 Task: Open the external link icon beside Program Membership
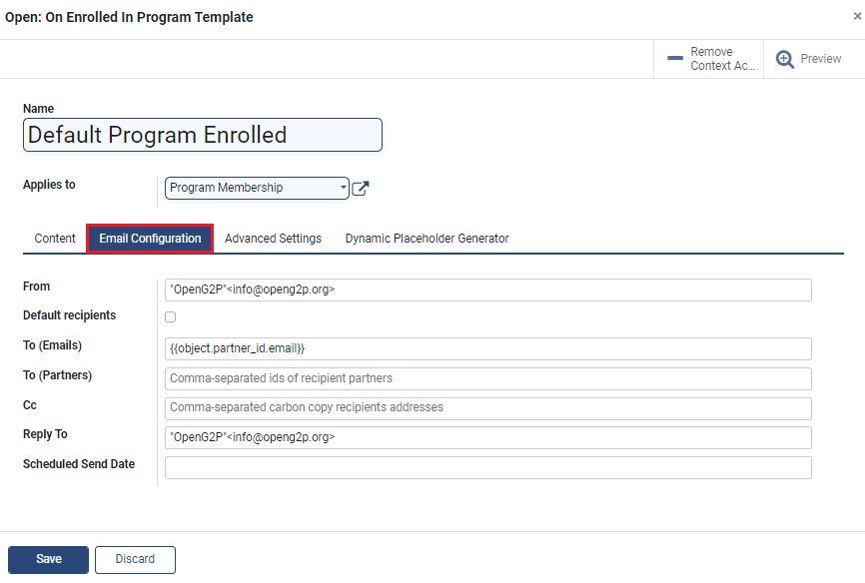click(361, 189)
